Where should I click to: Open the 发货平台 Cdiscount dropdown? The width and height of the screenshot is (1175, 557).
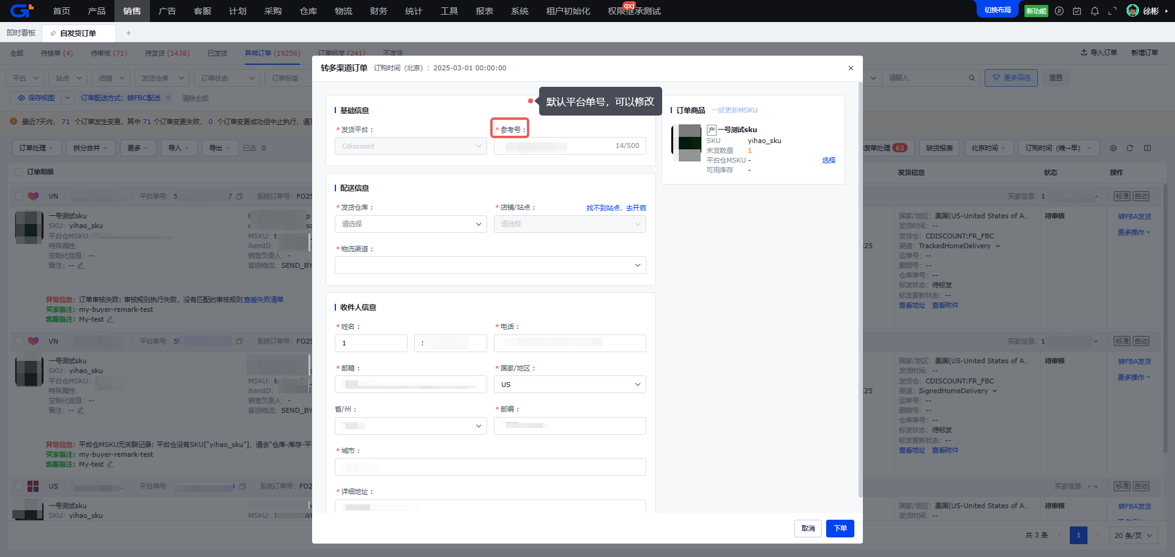pos(411,146)
